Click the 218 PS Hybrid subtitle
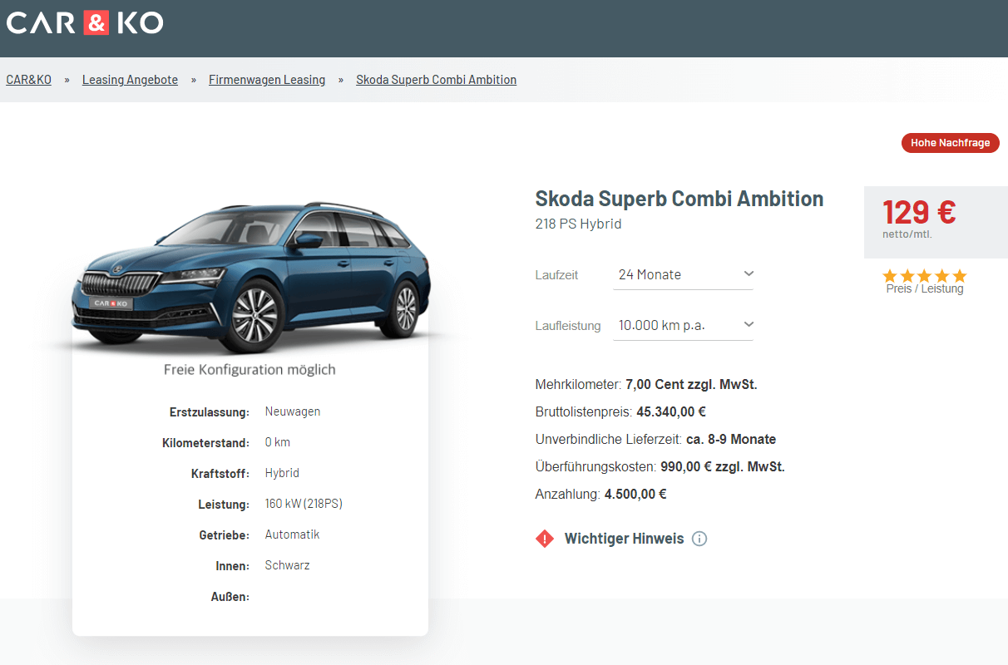 point(578,224)
